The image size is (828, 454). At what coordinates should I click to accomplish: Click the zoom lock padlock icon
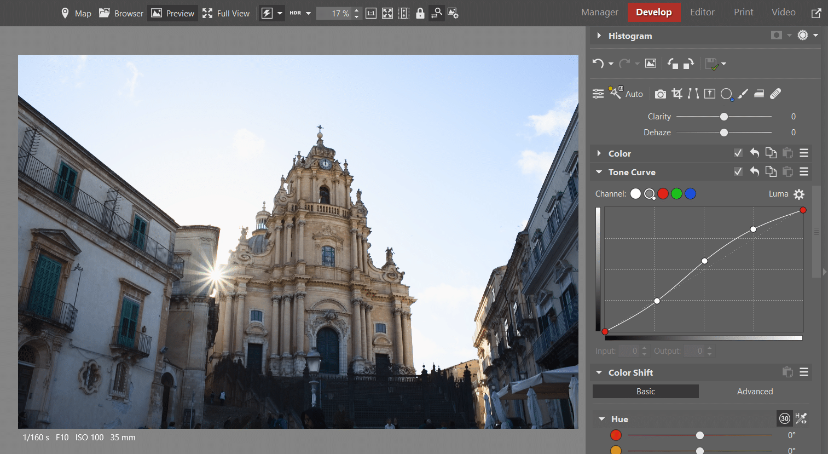click(420, 13)
